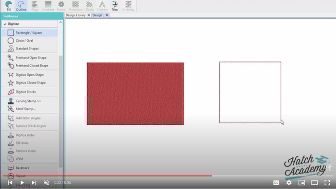Unmute the video audio

[x=46, y=183]
